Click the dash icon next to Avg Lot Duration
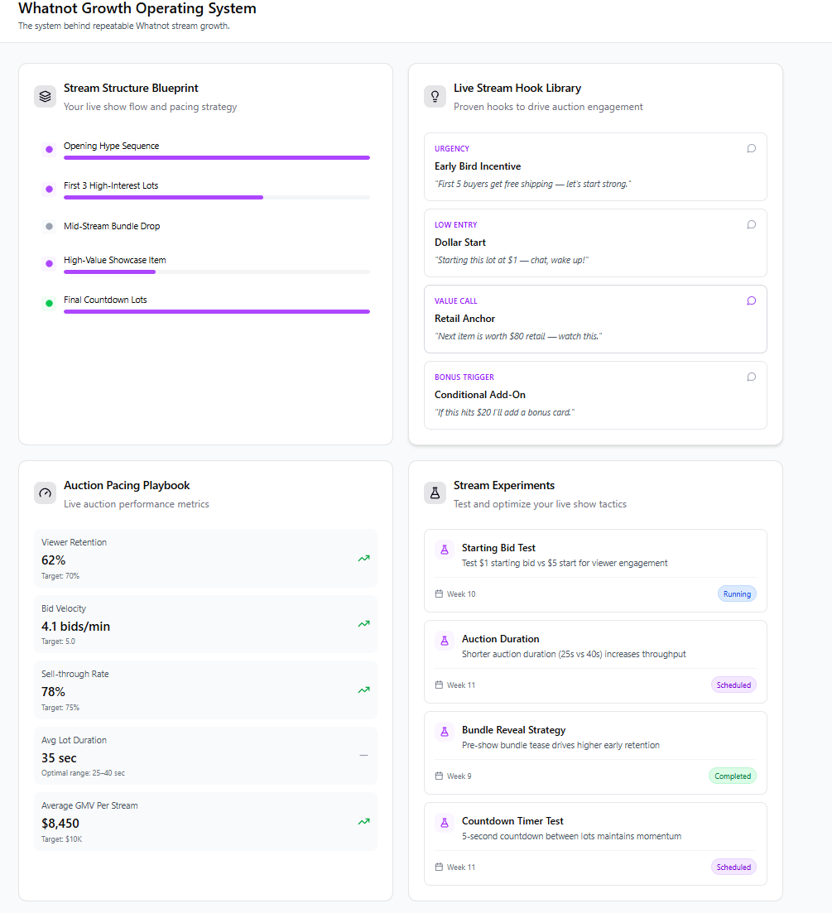This screenshot has height=913, width=832. (363, 755)
